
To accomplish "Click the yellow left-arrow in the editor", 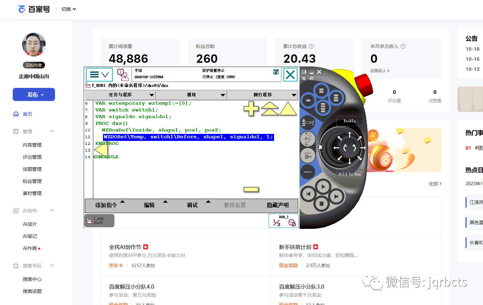I will click(101, 150).
